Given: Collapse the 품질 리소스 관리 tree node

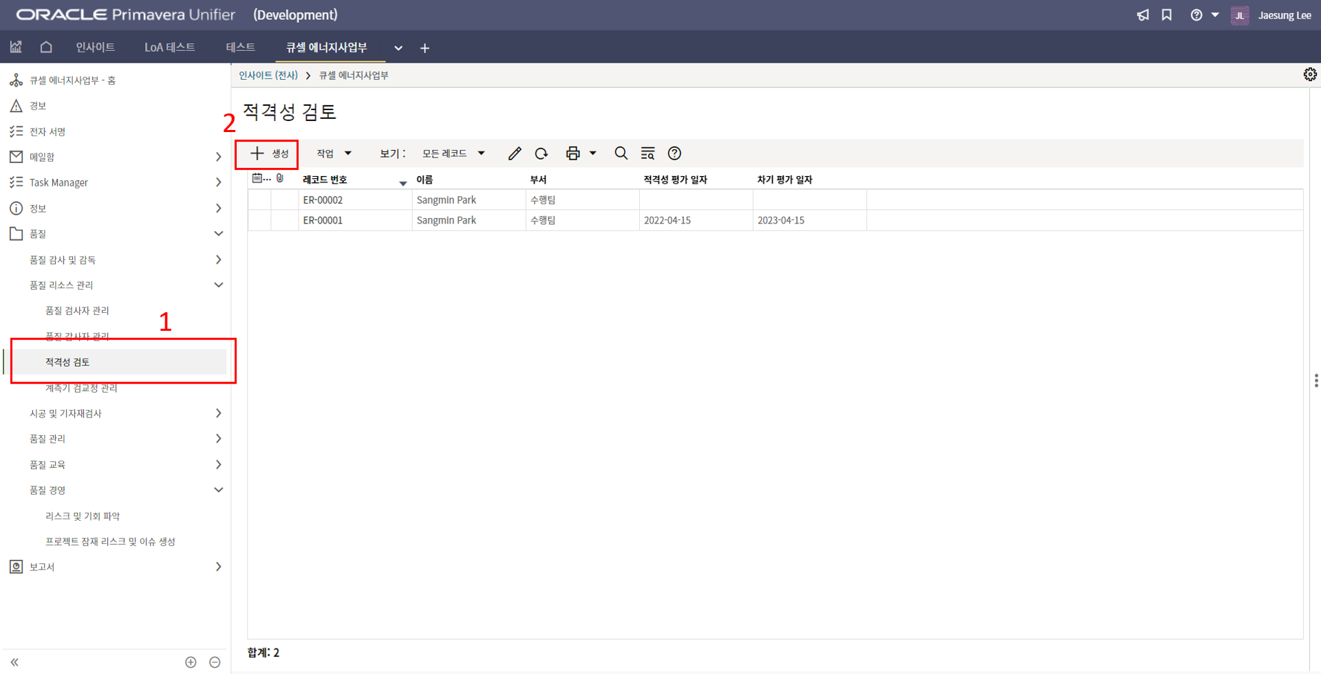Looking at the screenshot, I should click(x=218, y=285).
